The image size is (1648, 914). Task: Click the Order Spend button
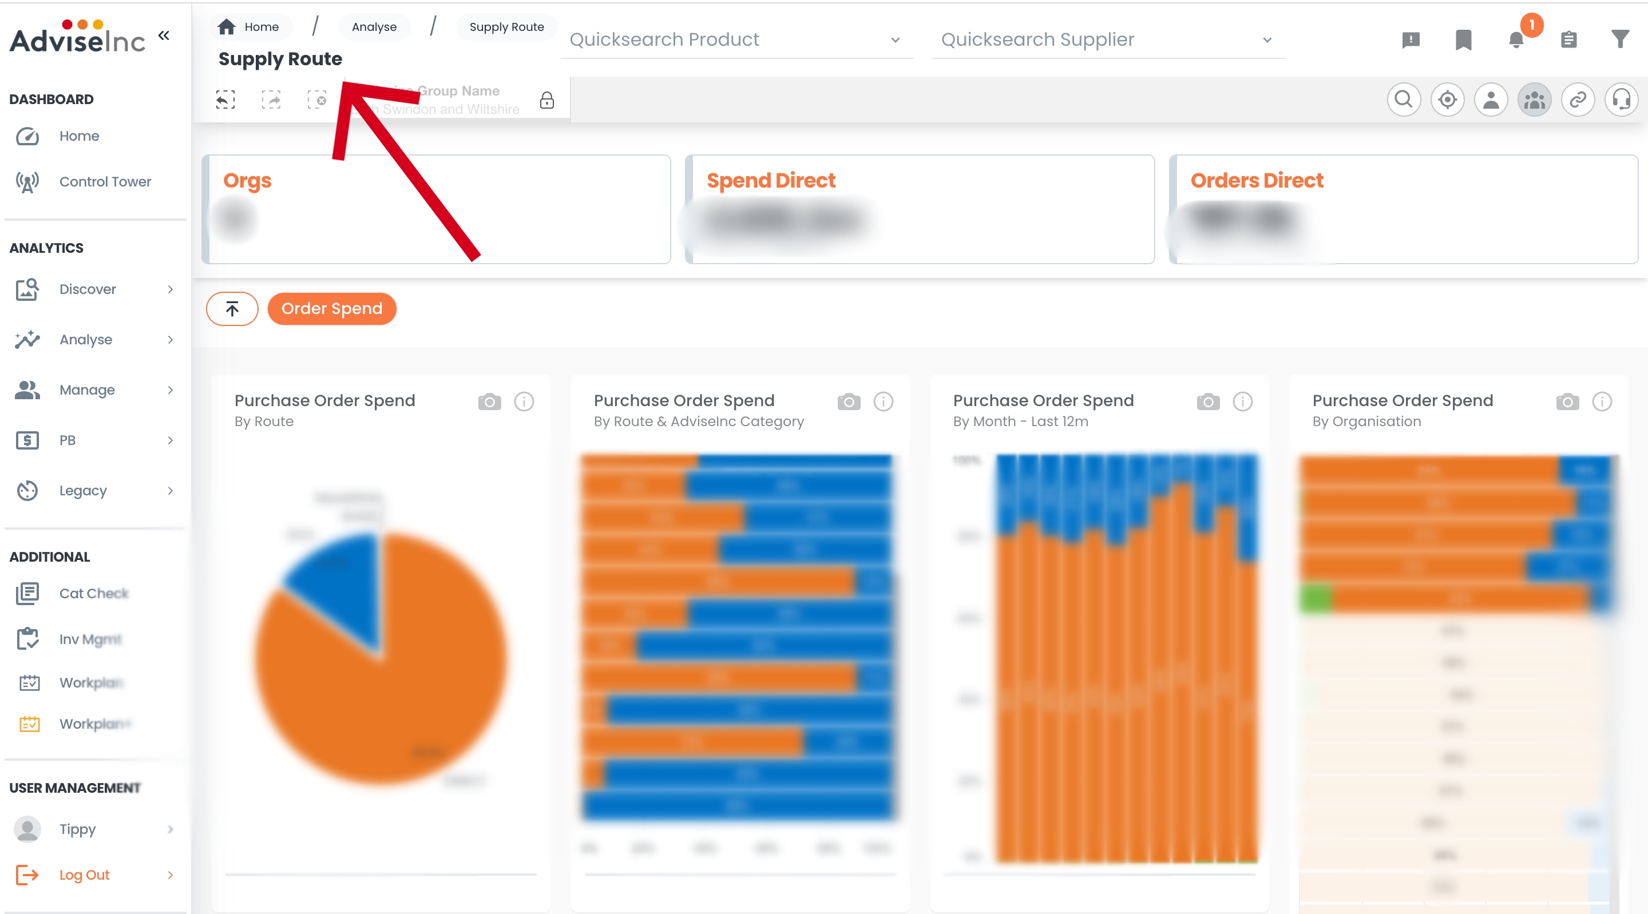331,309
